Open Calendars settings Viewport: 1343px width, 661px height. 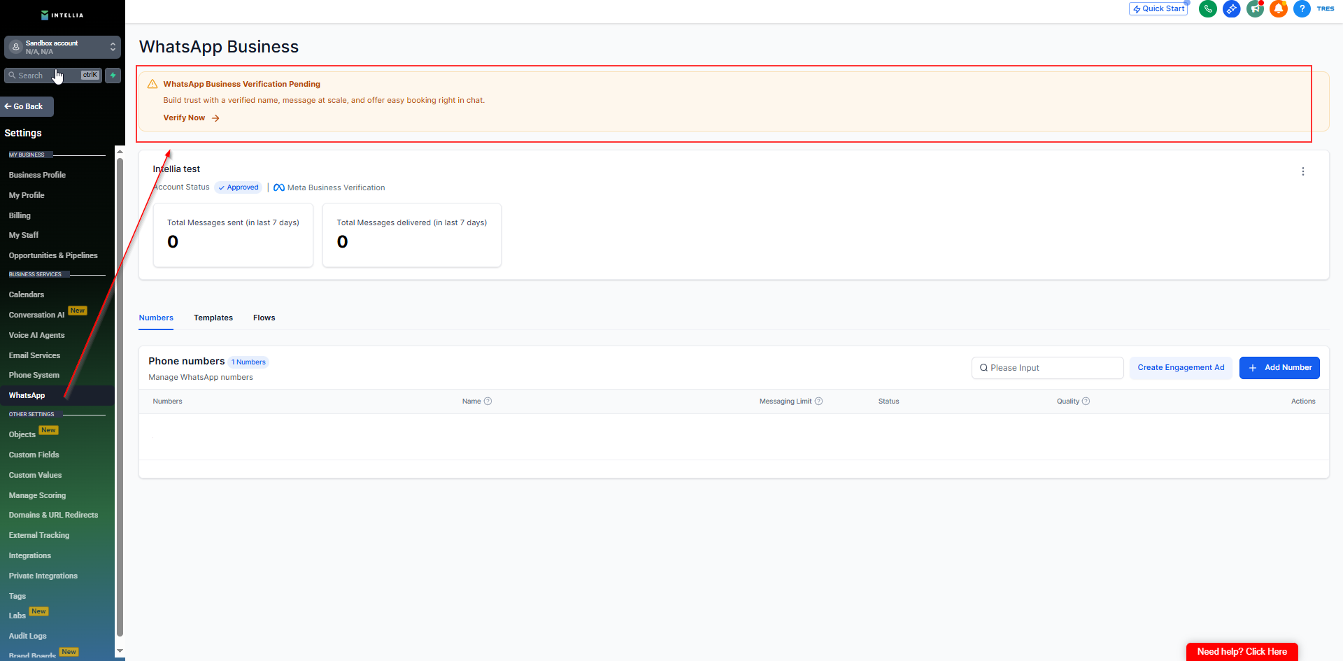[27, 294]
